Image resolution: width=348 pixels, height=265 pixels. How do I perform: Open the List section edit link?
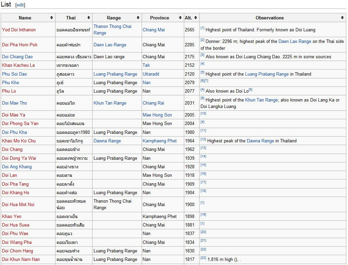click(20, 5)
